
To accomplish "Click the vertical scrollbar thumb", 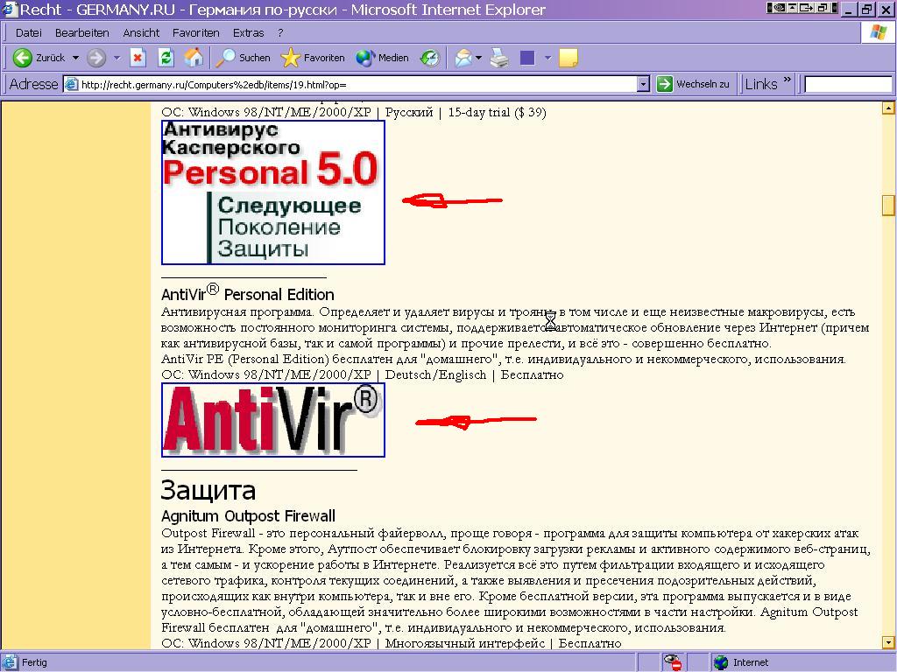I will (x=888, y=206).
